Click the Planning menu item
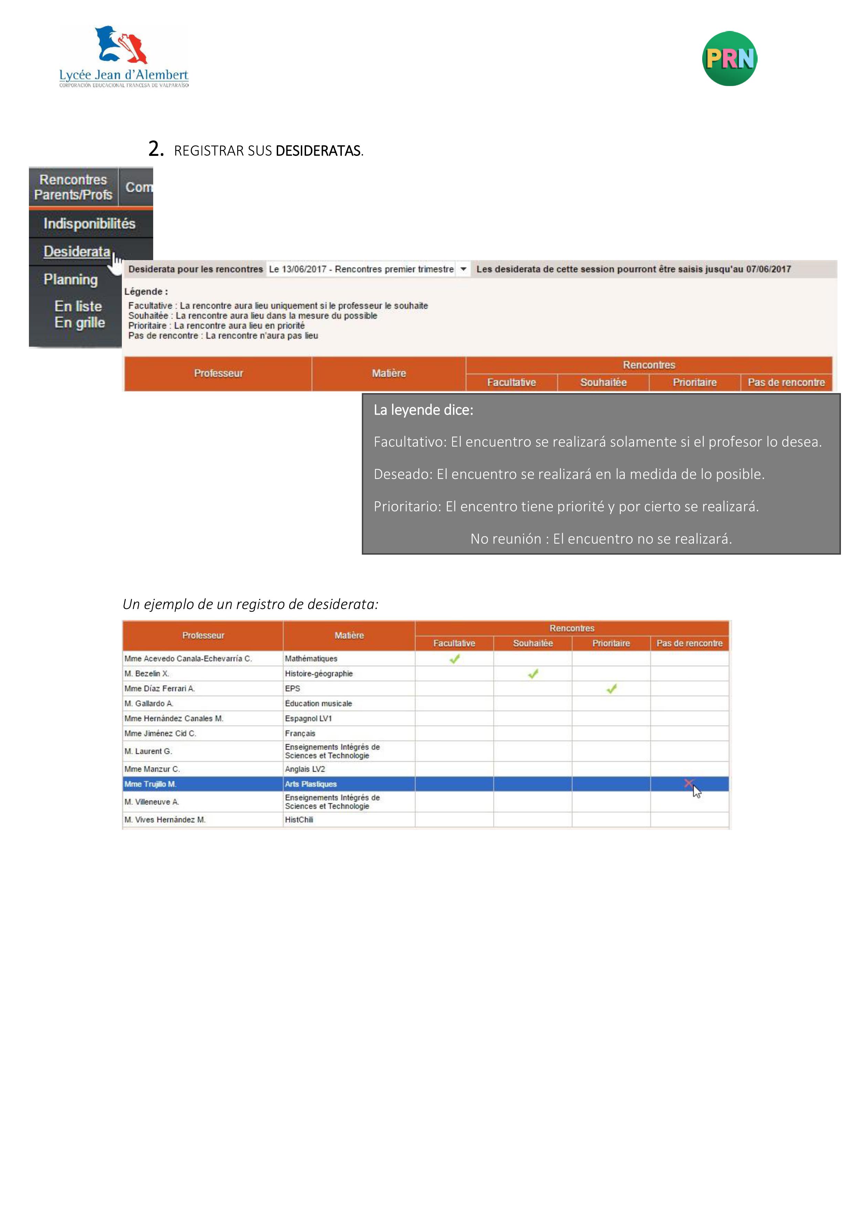The image size is (854, 1207). tap(71, 279)
